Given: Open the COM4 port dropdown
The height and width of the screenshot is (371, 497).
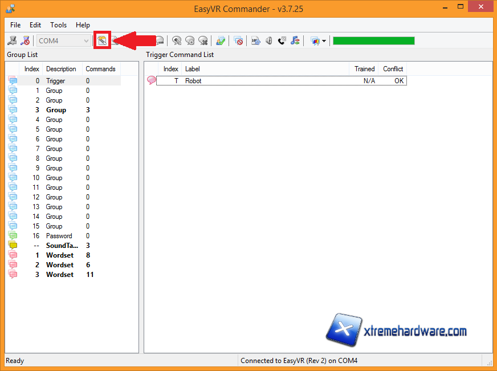Looking at the screenshot, I should (86, 41).
